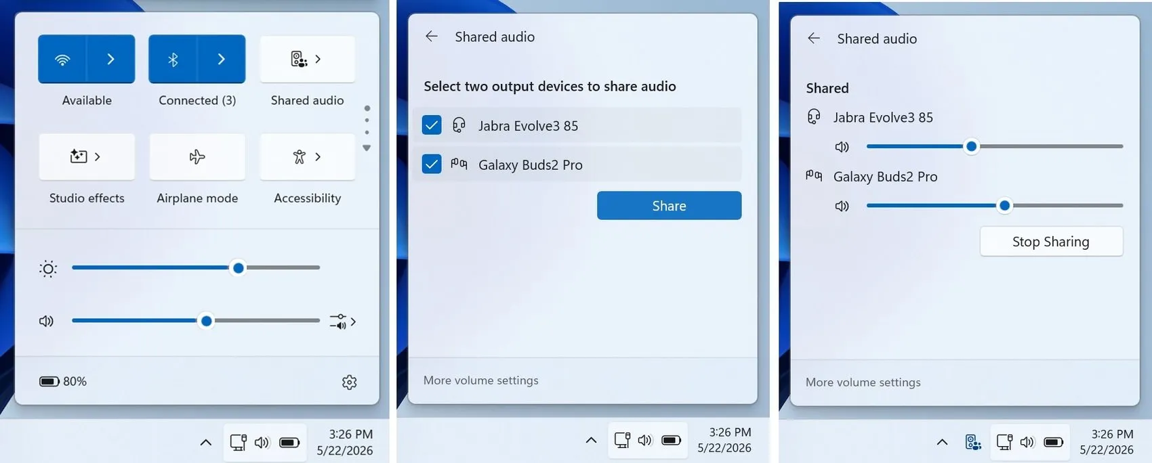
Task: Click the speaker icon in left taskbar tray
Action: click(x=262, y=443)
